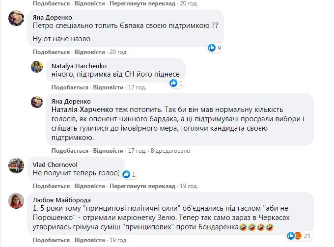Click the like reaction on Natalya Harchenko's comment

point(173,83)
